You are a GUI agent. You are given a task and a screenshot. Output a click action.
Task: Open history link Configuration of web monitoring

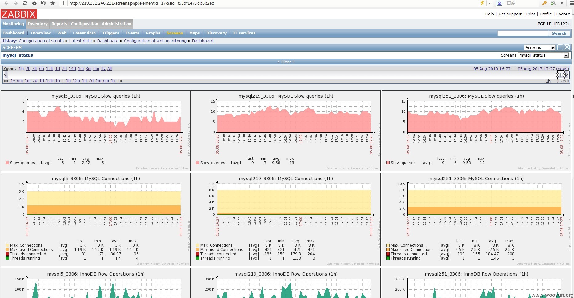[155, 41]
